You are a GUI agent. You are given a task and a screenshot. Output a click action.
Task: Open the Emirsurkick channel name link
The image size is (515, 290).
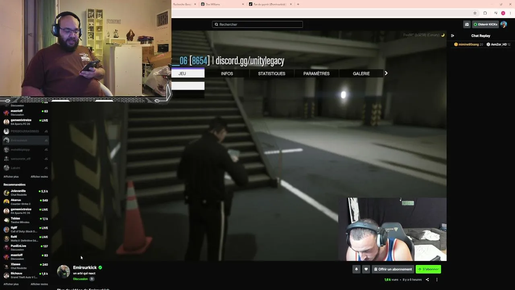tap(85, 267)
